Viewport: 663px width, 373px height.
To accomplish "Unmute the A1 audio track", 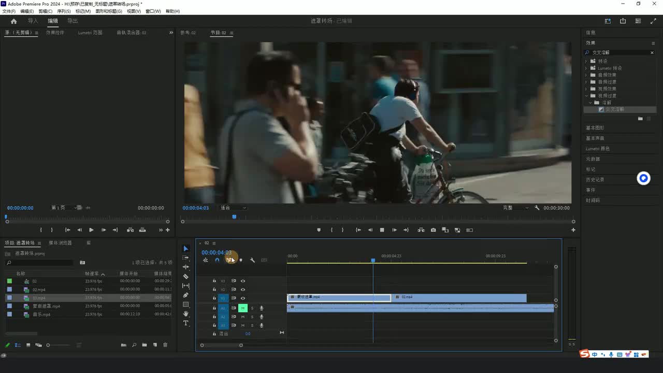I will click(242, 308).
